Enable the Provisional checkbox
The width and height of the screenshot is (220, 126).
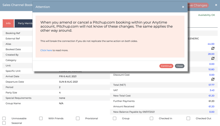(78, 118)
